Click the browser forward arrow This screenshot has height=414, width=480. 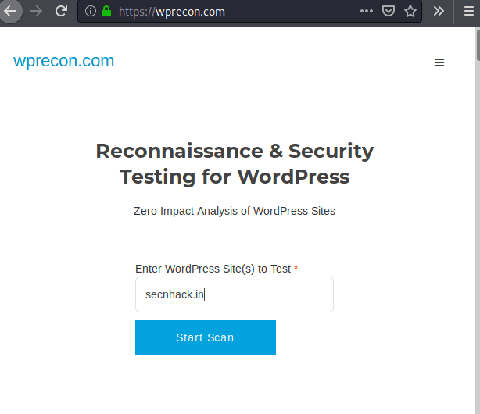(x=35, y=12)
